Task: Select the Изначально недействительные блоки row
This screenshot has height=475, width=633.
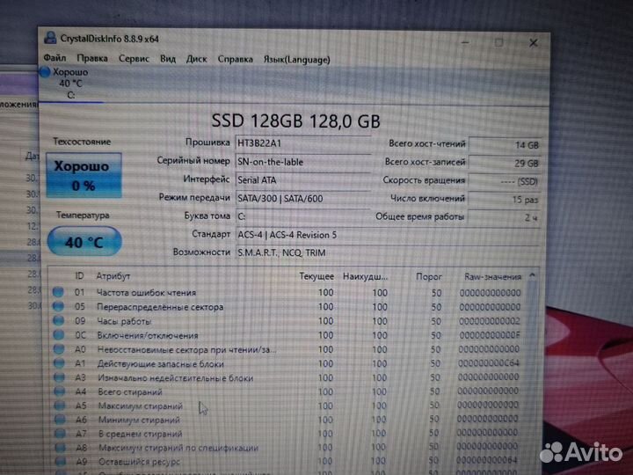Action: pyautogui.click(x=287, y=377)
